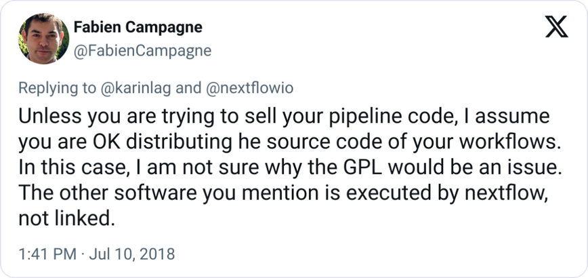The width and height of the screenshot is (588, 278).
Task: Open the 1:41 PM timestamp
Action: (47, 254)
